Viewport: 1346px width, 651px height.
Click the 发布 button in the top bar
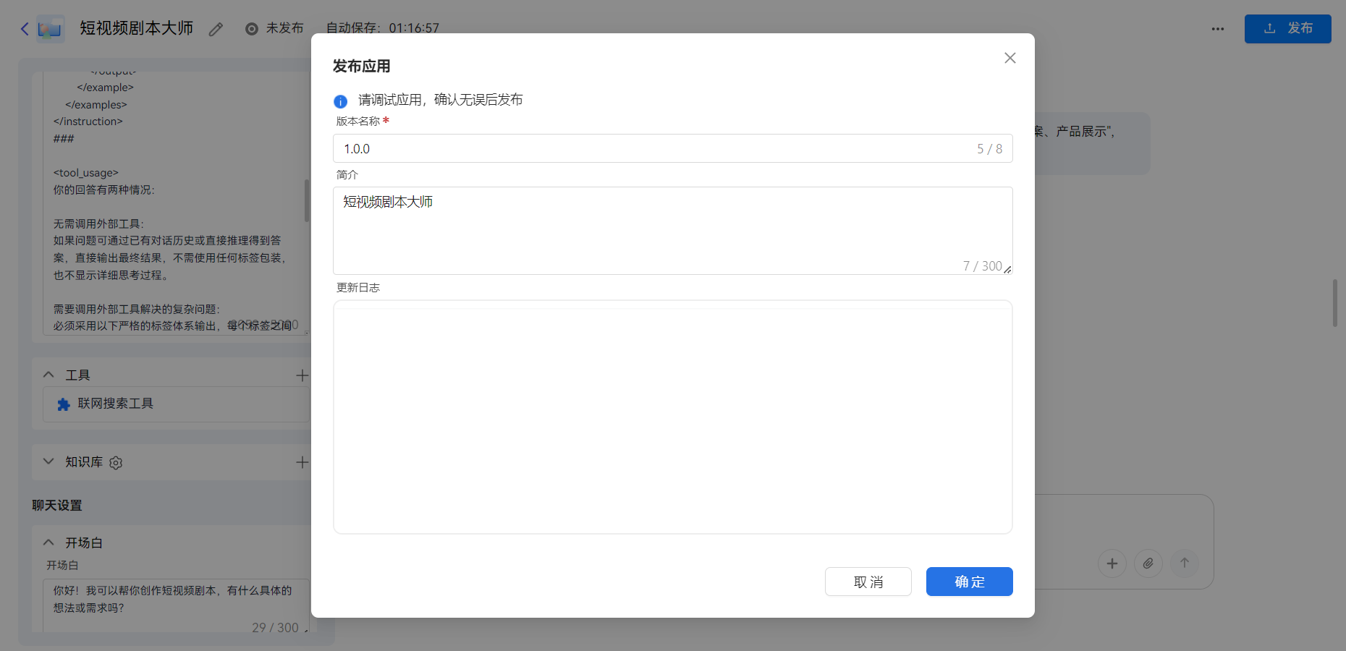(1288, 29)
